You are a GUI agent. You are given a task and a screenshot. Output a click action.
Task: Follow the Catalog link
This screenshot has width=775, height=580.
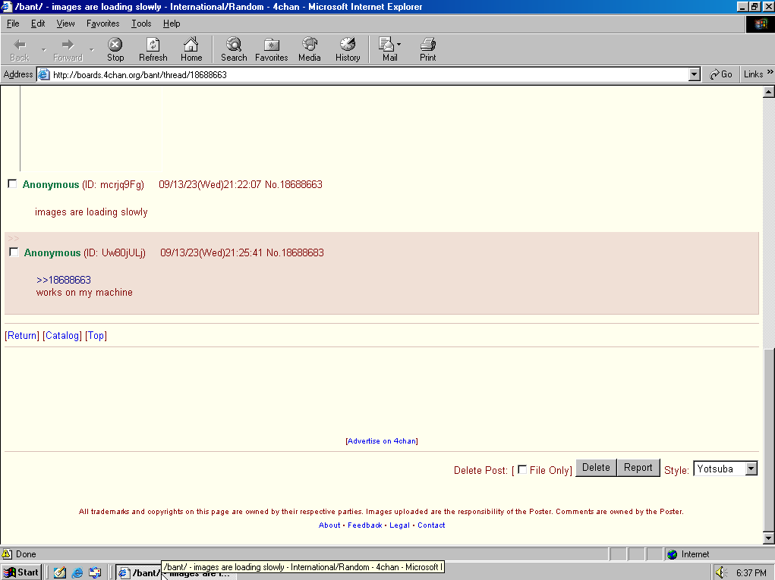[62, 335]
